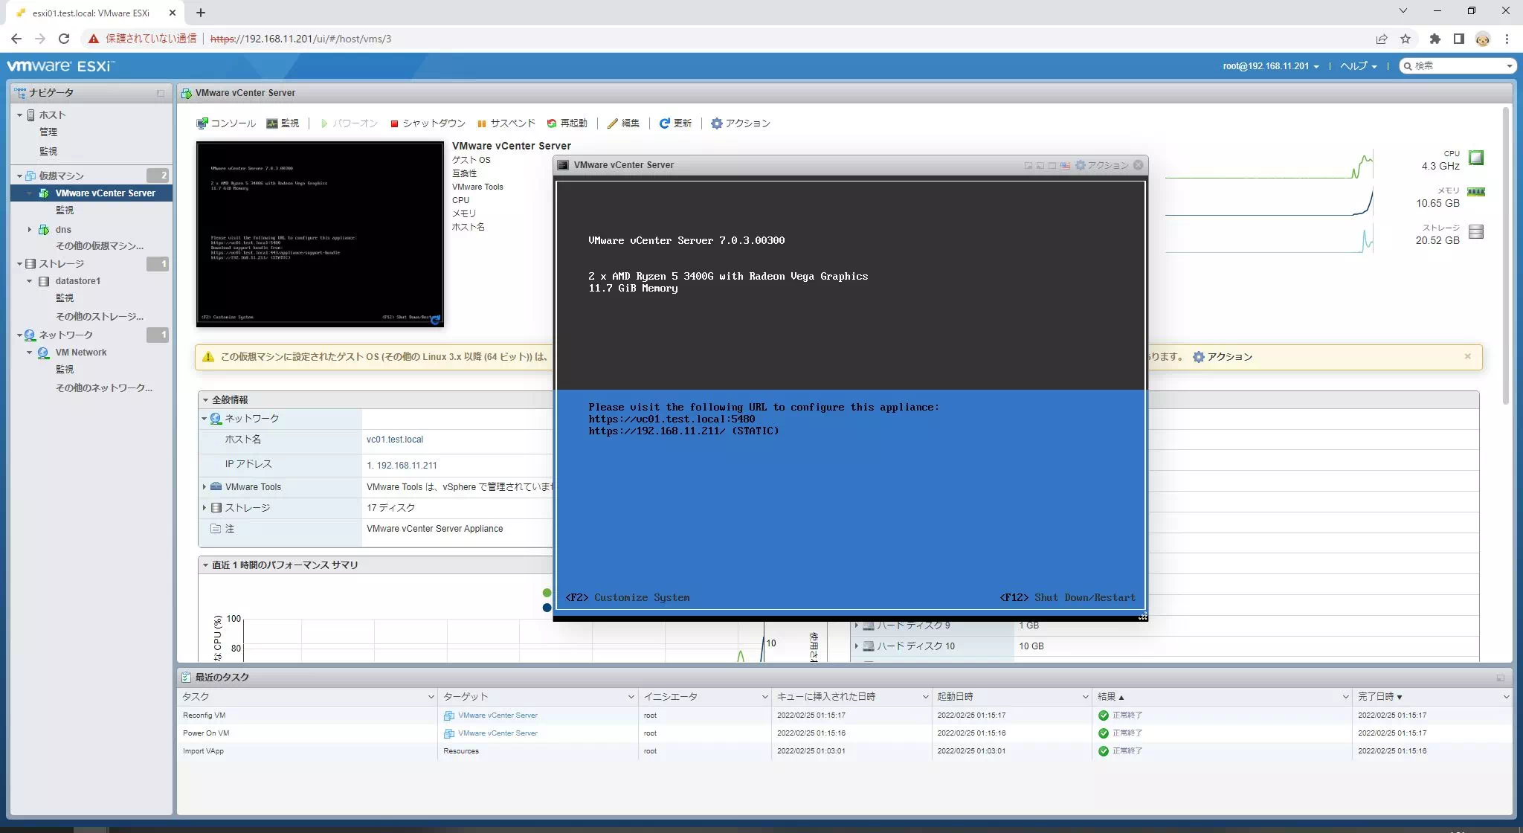Click the memory module icon beside 10.65 GB
Viewport: 1523px width, 833px height.
1476,192
